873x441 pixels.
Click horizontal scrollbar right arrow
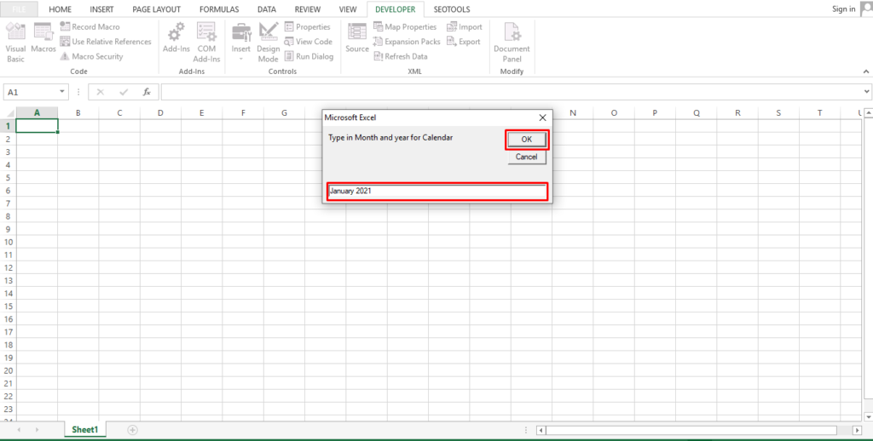pos(858,431)
